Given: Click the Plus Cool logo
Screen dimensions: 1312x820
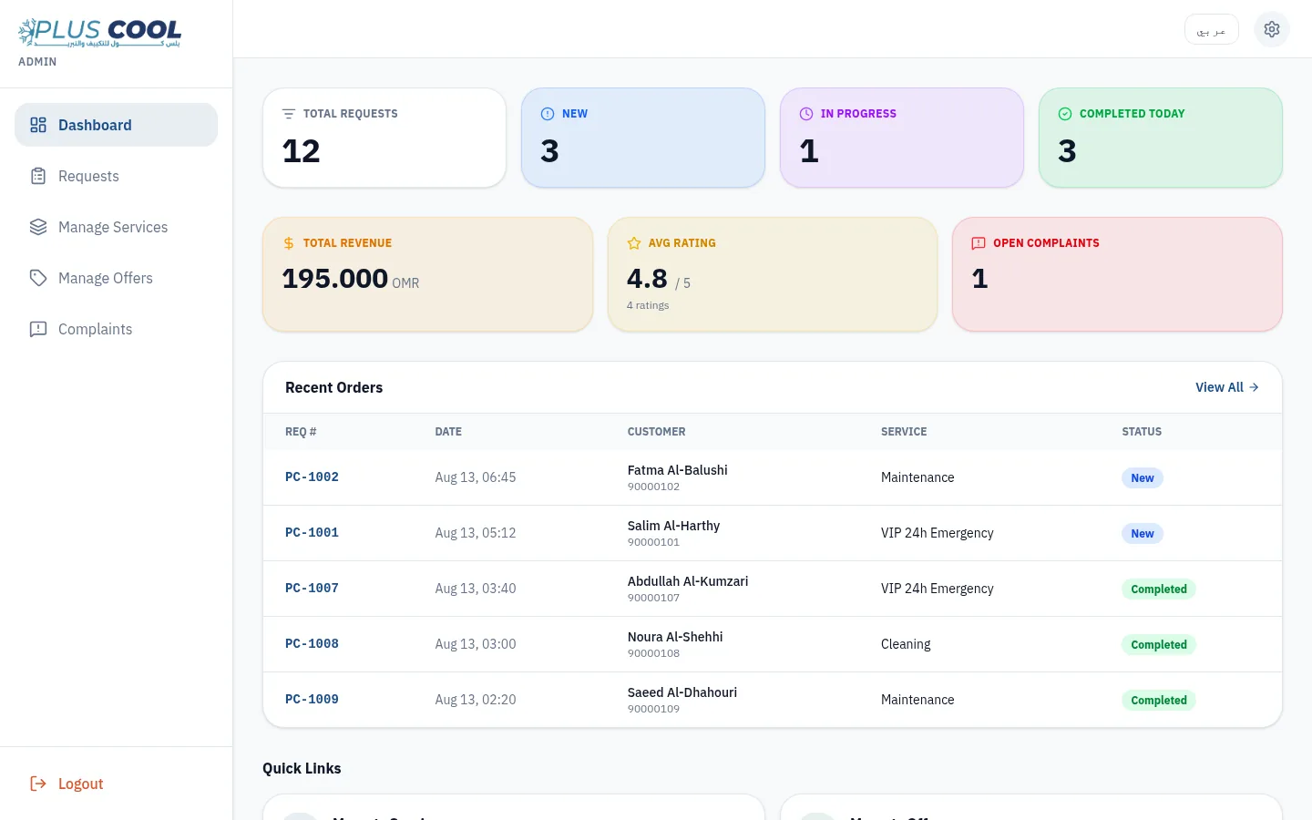Looking at the screenshot, I should pyautogui.click(x=99, y=32).
